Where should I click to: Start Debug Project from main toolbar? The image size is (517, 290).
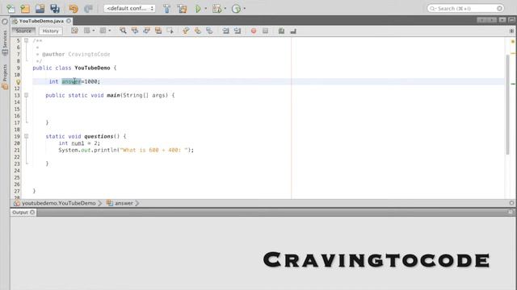click(216, 9)
